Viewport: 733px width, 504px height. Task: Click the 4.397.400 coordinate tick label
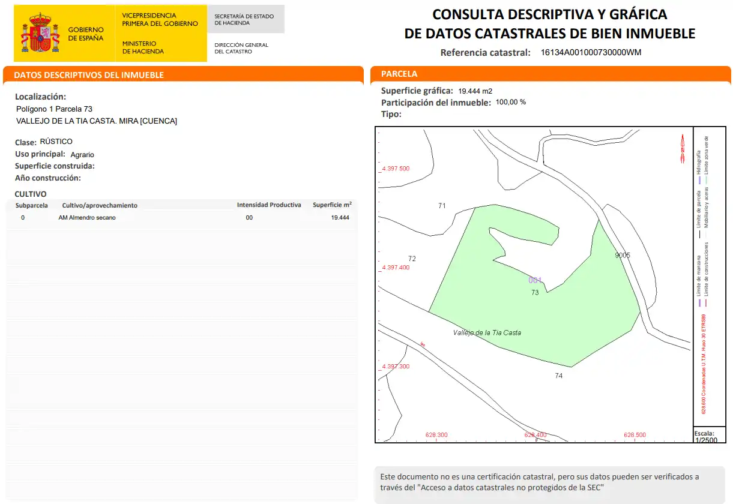tap(396, 268)
